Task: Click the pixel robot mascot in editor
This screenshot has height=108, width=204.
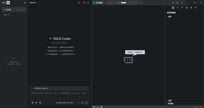Action: point(128,60)
